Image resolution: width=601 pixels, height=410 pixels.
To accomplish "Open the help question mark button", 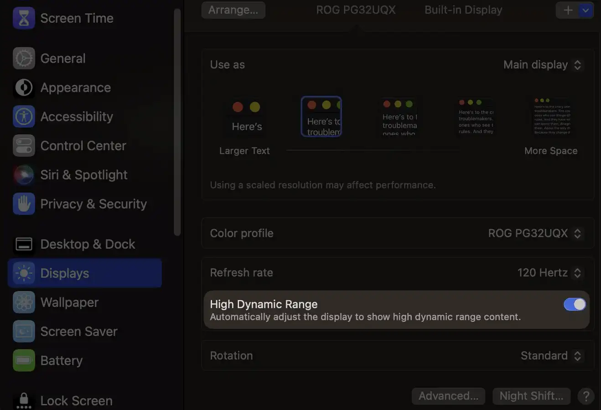I will [x=586, y=396].
